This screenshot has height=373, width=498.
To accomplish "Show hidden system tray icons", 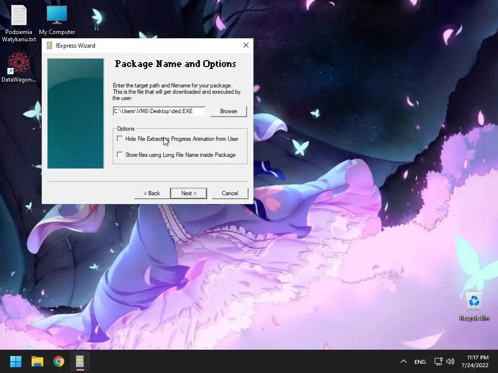I will 403,361.
